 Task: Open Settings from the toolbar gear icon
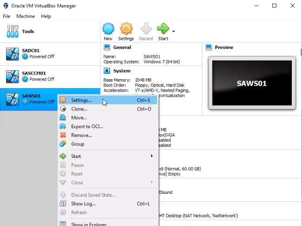[126, 28]
